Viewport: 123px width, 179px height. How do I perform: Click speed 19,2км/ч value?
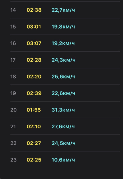tap(63, 43)
